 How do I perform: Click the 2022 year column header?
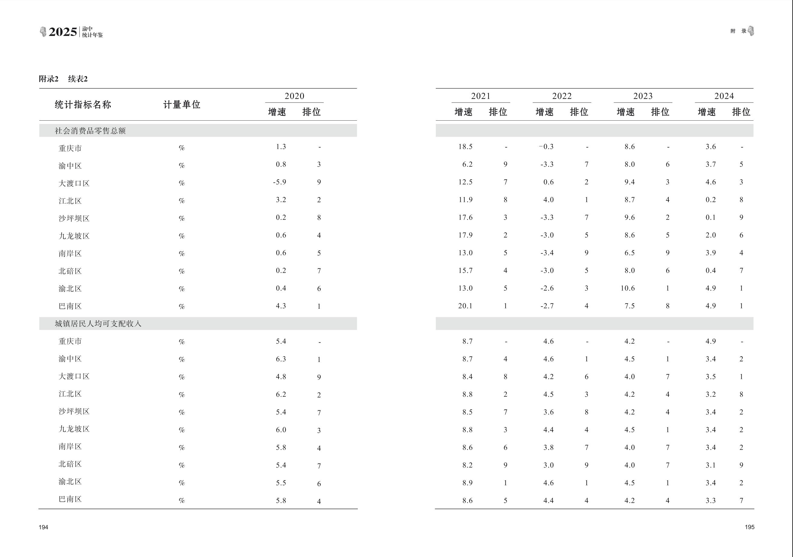(562, 96)
